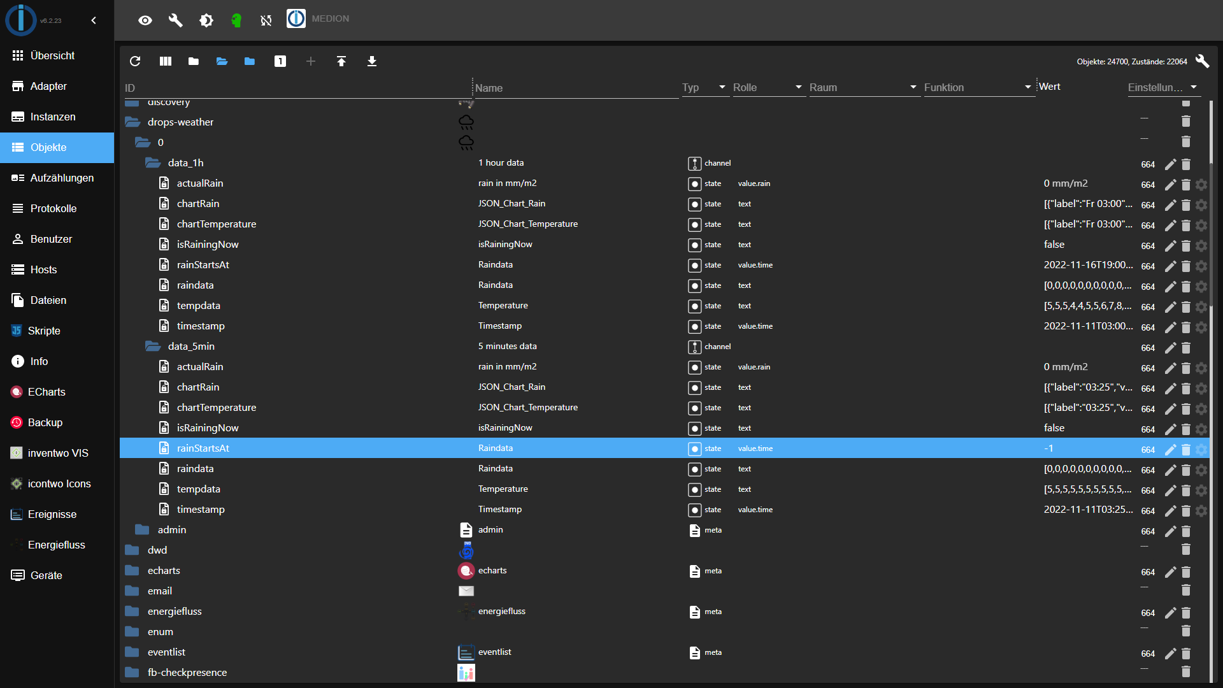Edit the selected rainStartsAt object with pencil

pos(1170,450)
